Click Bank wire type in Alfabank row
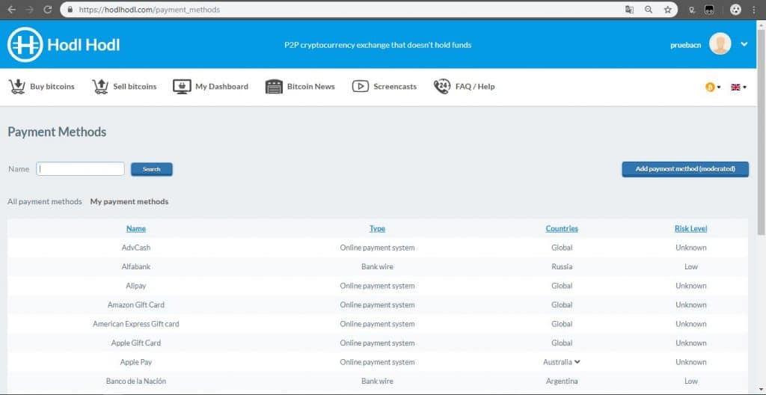The image size is (766, 395). (377, 267)
